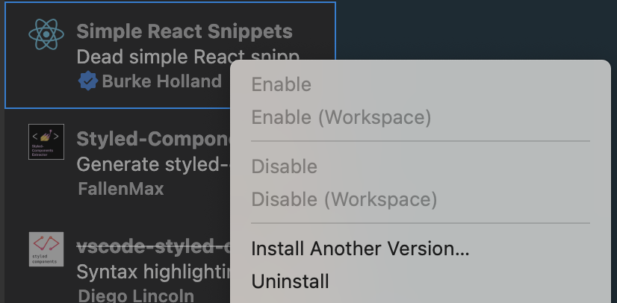Select the strikethrough vscode-styled-components title
The height and width of the screenshot is (303, 617).
click(x=152, y=247)
